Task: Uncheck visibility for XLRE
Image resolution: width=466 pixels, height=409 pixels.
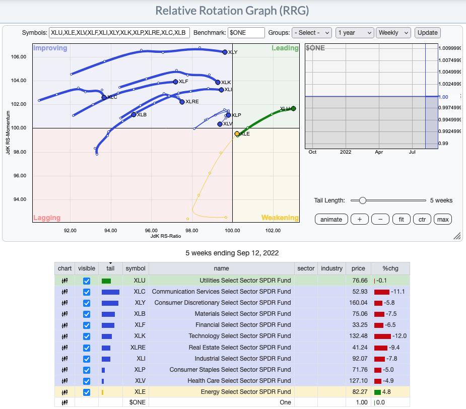Action: 87,348
